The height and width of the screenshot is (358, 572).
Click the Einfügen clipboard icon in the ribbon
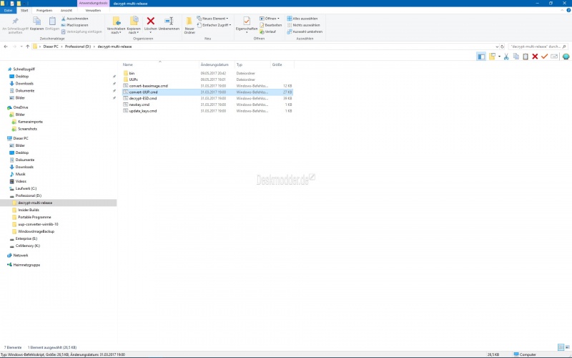coord(52,21)
